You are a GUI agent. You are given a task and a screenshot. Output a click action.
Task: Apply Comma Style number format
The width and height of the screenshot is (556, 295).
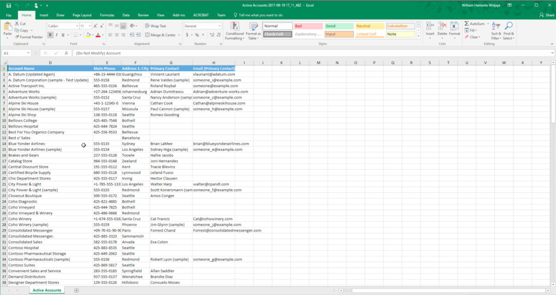pos(203,35)
